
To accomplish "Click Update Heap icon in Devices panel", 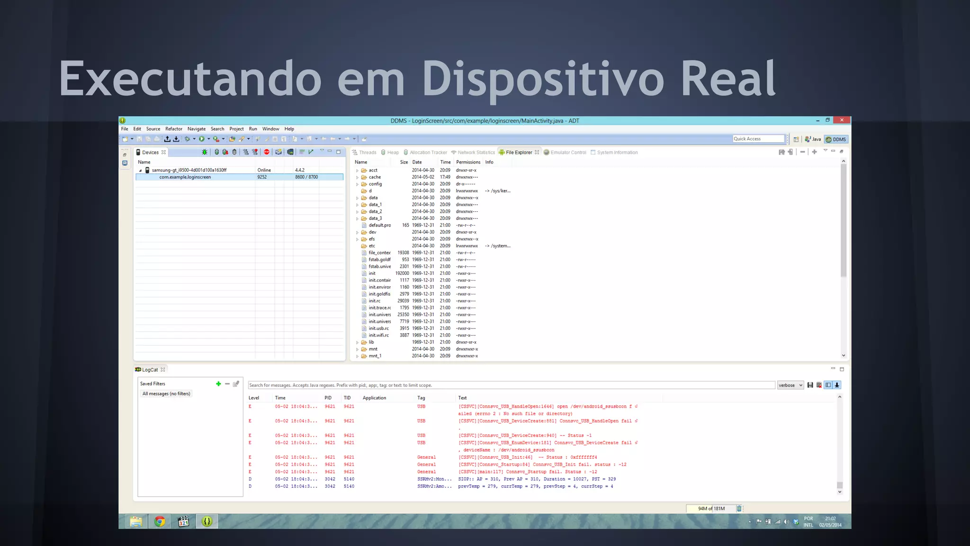I will click(x=216, y=152).
